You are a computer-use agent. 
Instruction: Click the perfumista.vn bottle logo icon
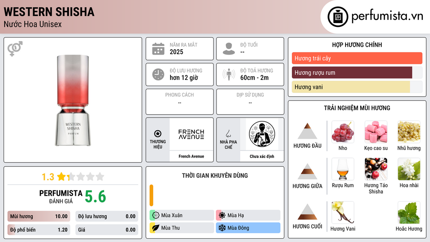point(338,17)
